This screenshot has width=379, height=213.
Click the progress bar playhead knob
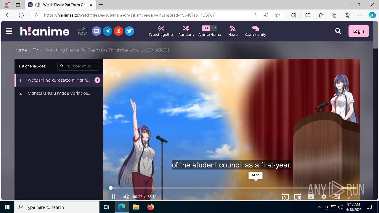click(x=111, y=188)
